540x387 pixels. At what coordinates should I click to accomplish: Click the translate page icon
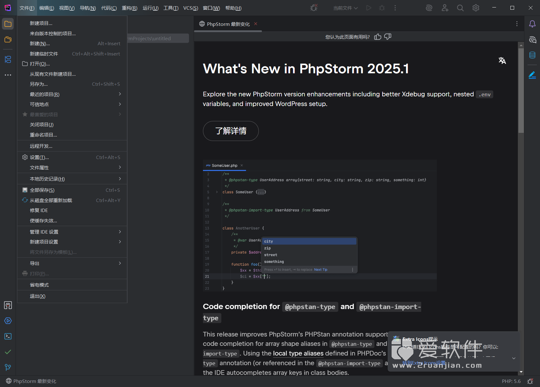click(502, 60)
